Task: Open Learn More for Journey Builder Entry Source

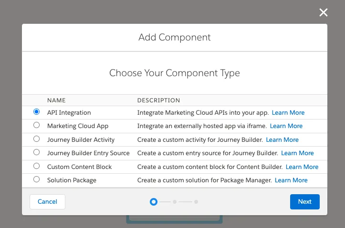Action: pyautogui.click(x=297, y=153)
